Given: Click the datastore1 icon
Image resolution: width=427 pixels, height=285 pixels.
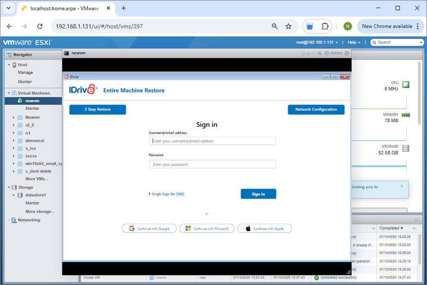Looking at the screenshot, I should [20, 195].
